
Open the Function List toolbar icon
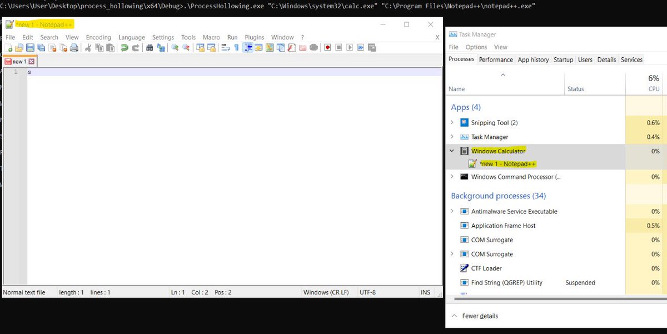pyautogui.click(x=292, y=48)
